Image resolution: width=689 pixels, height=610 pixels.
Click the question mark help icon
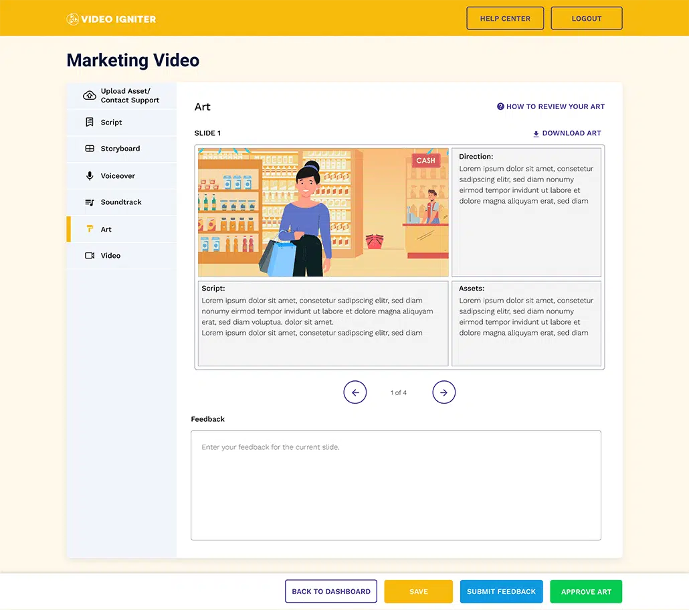[500, 106]
